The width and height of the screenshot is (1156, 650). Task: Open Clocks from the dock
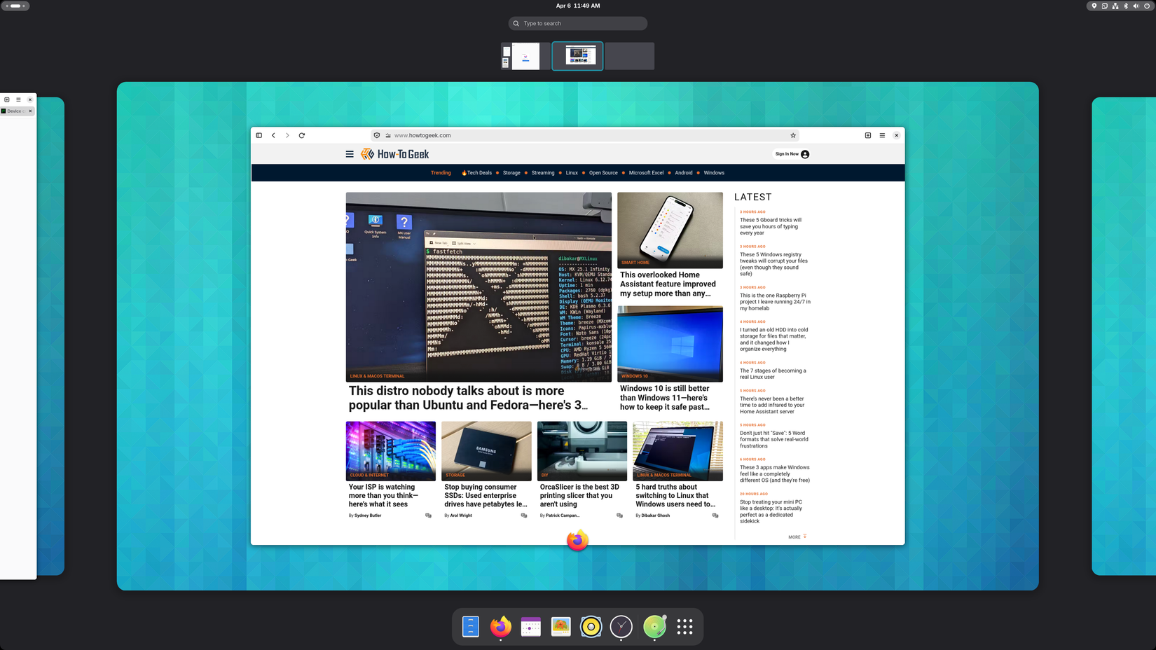(x=621, y=626)
